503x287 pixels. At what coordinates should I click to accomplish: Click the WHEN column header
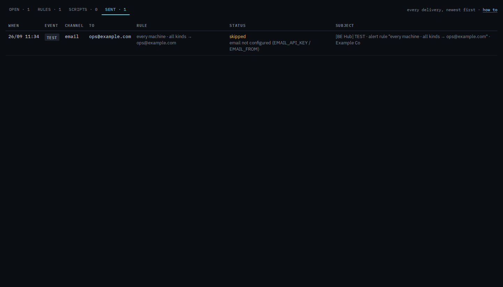pyautogui.click(x=14, y=25)
